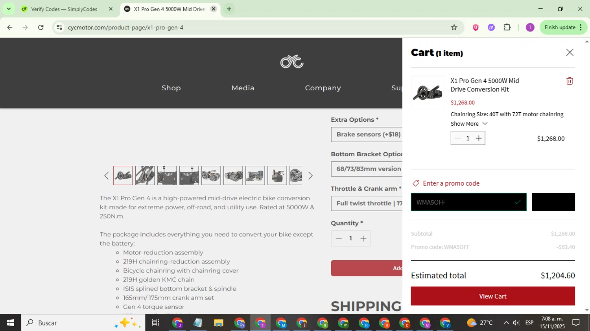
Task: Open cart item product thumbnail
Action: click(427, 93)
